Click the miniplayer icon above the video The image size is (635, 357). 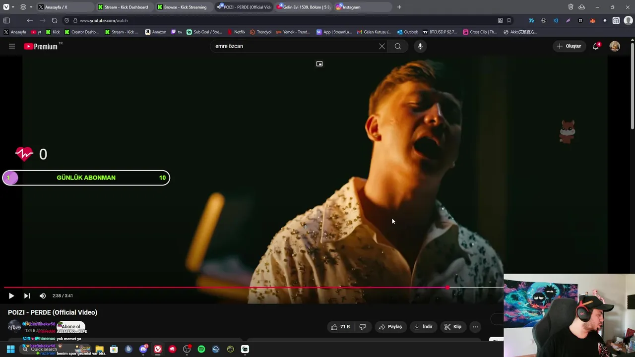pyautogui.click(x=319, y=64)
